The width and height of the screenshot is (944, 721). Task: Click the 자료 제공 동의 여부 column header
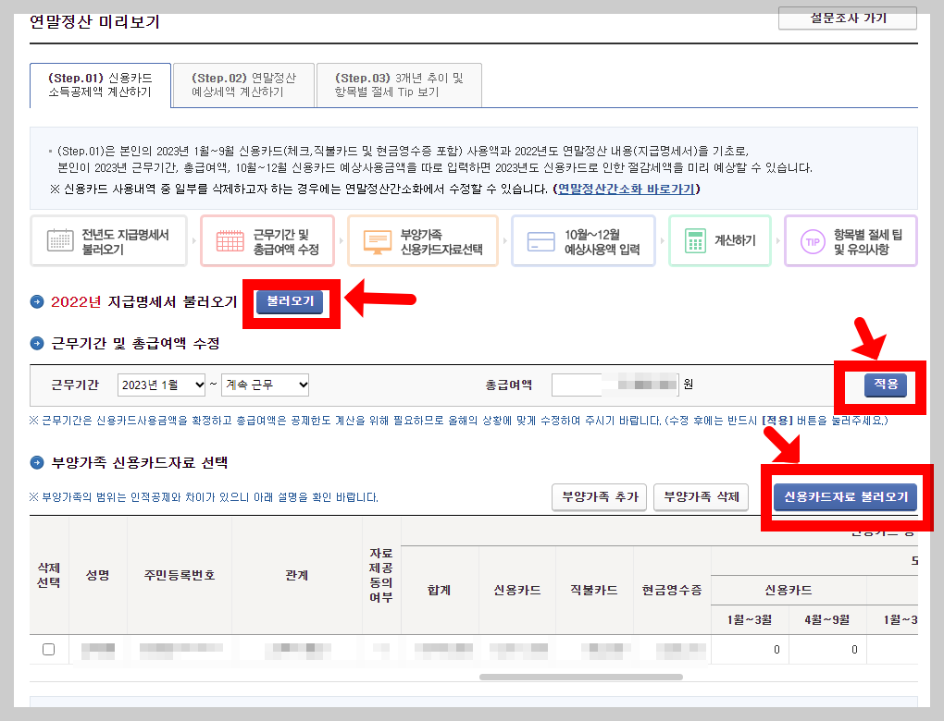381,576
